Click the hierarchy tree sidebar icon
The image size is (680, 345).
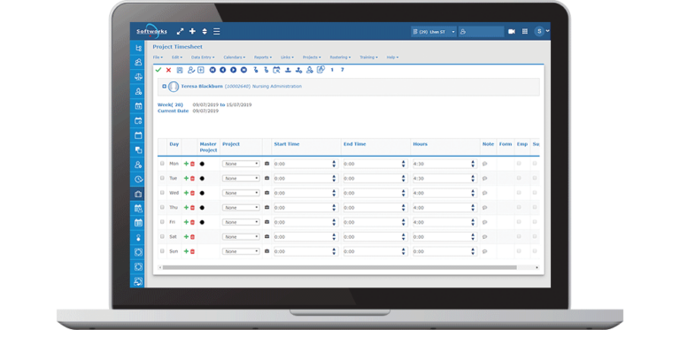click(138, 48)
